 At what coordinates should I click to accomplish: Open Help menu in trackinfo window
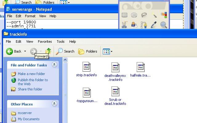[73, 42]
